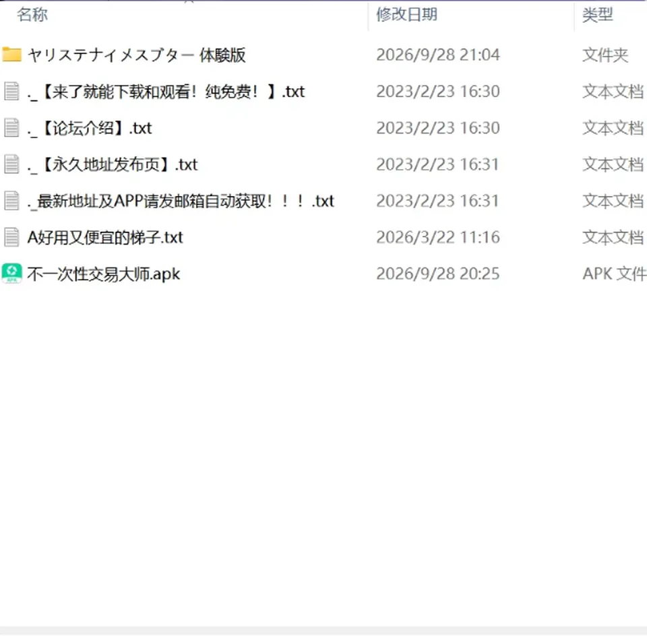Click the file icon beside 【来了就能下载和观看！纯免费！】.txt

point(11,91)
